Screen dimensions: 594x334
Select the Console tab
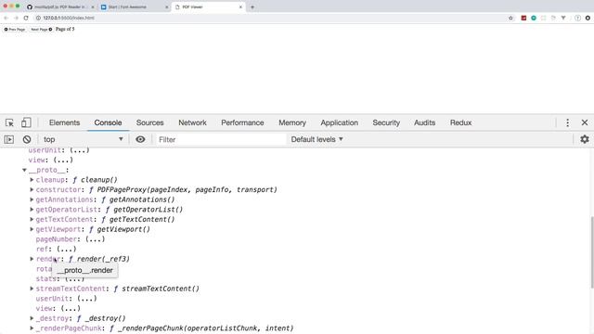pos(108,122)
